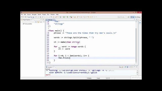Click the editor scroll down arrow

136,63
